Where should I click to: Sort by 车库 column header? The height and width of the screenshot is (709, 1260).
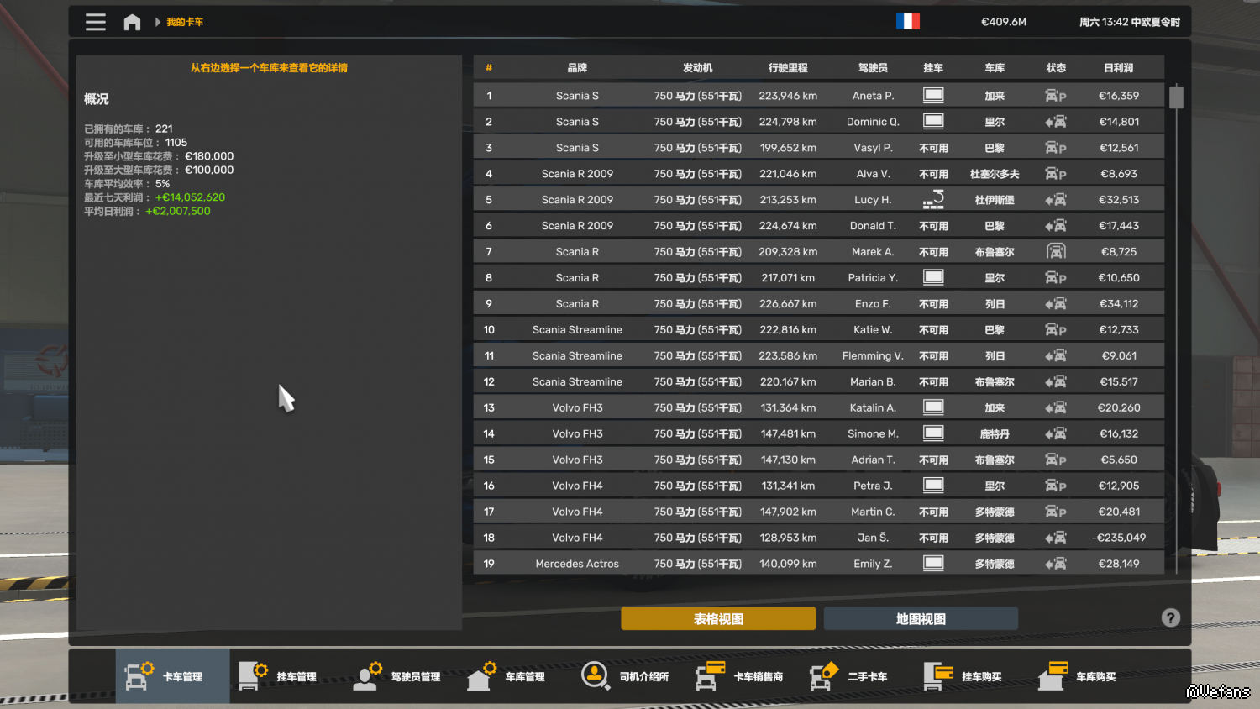point(995,68)
